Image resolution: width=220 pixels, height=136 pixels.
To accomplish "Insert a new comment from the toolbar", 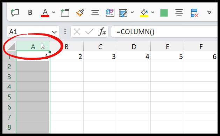I will (x=15, y=13).
